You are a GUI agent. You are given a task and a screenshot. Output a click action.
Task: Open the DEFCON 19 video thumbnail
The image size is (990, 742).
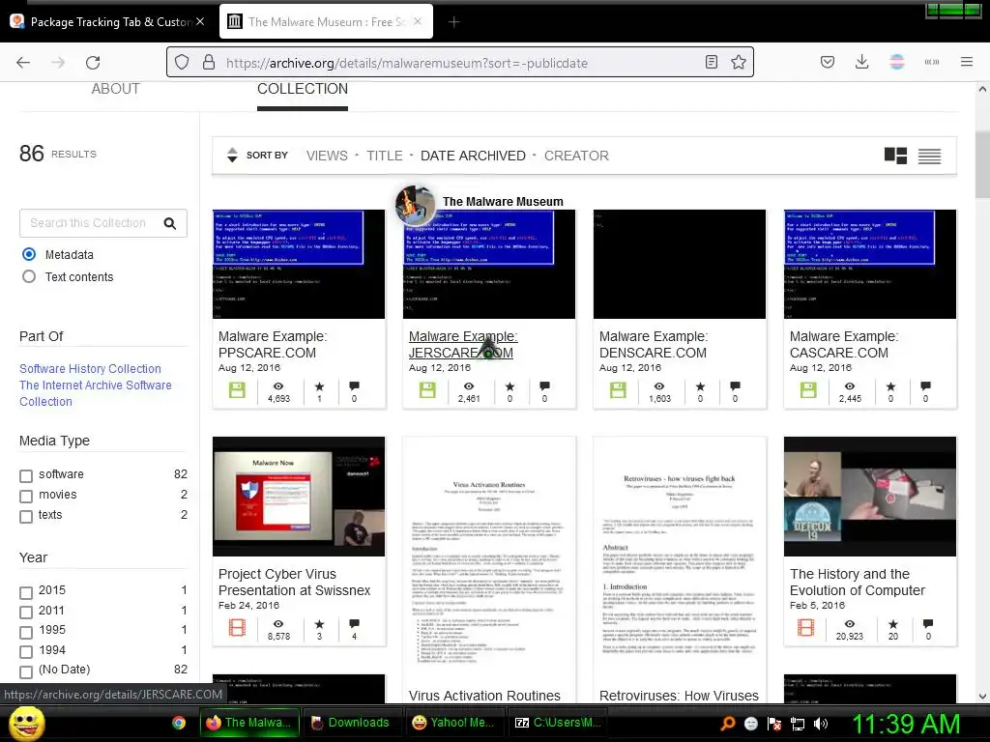pos(870,497)
